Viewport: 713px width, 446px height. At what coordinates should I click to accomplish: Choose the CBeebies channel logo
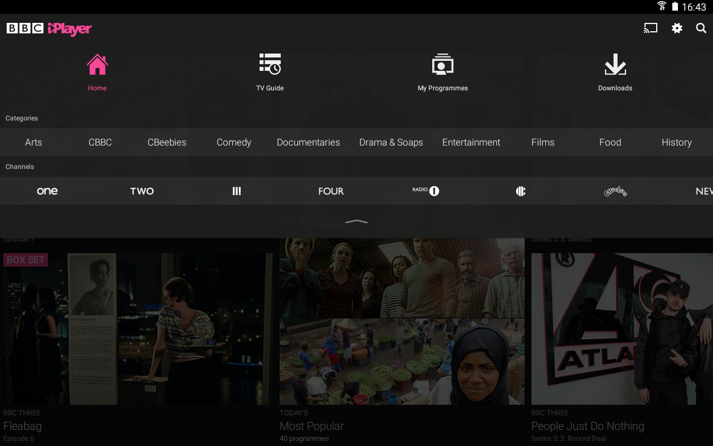click(616, 191)
